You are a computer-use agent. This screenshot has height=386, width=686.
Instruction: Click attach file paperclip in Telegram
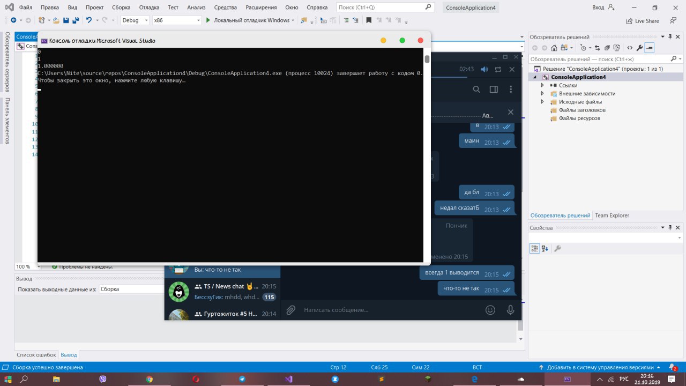point(290,309)
